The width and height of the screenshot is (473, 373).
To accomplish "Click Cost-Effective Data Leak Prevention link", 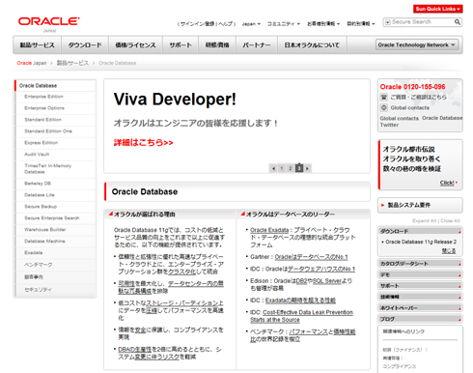I will [301, 316].
